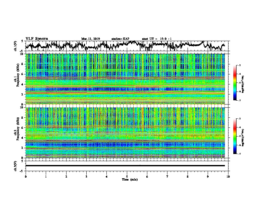Click the "4" frequency tick of ch.2 spectrogram
The width and height of the screenshot is (257, 198).
pyautogui.click(x=22, y=138)
